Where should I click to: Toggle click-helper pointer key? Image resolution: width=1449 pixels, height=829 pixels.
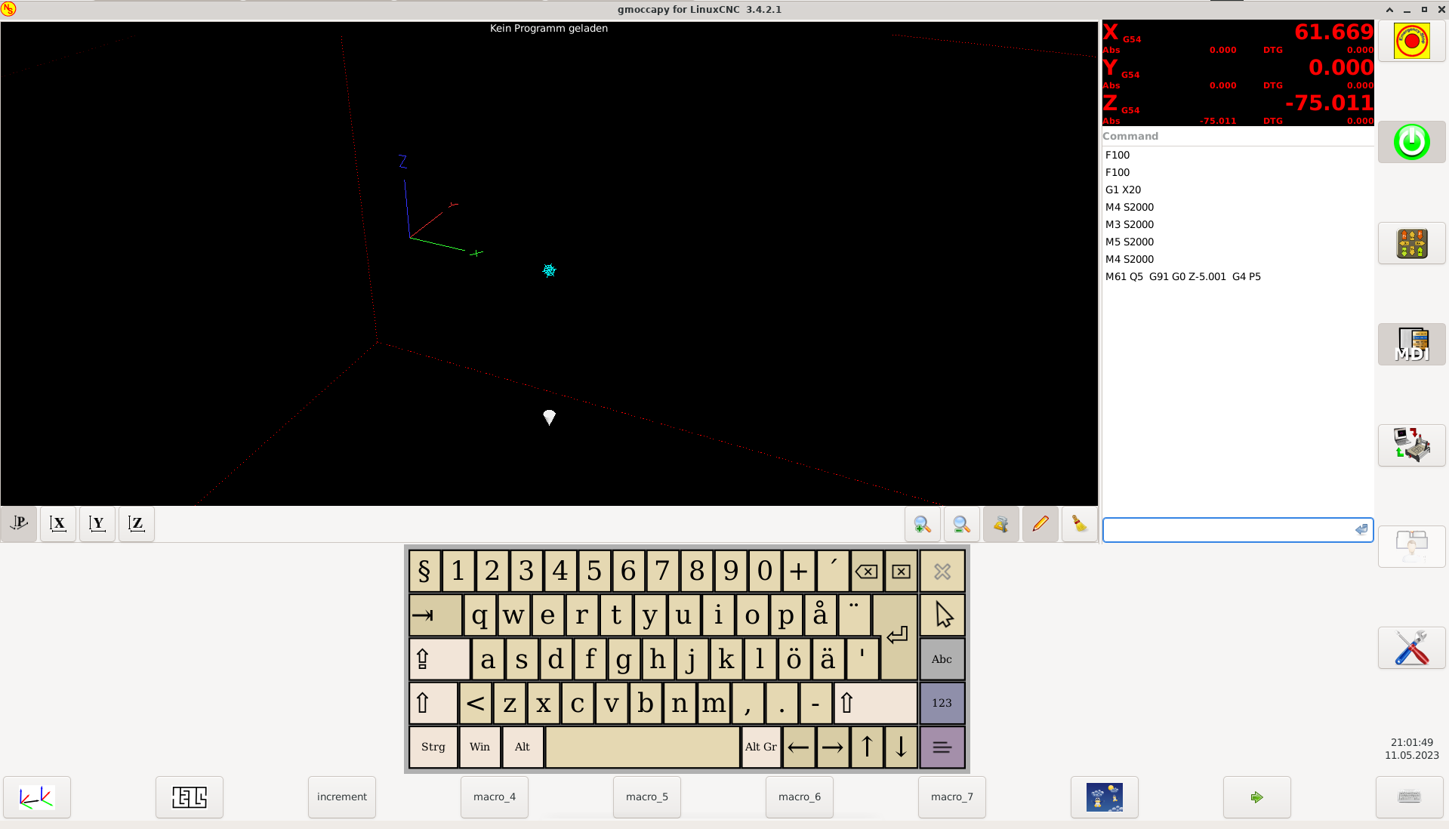942,615
